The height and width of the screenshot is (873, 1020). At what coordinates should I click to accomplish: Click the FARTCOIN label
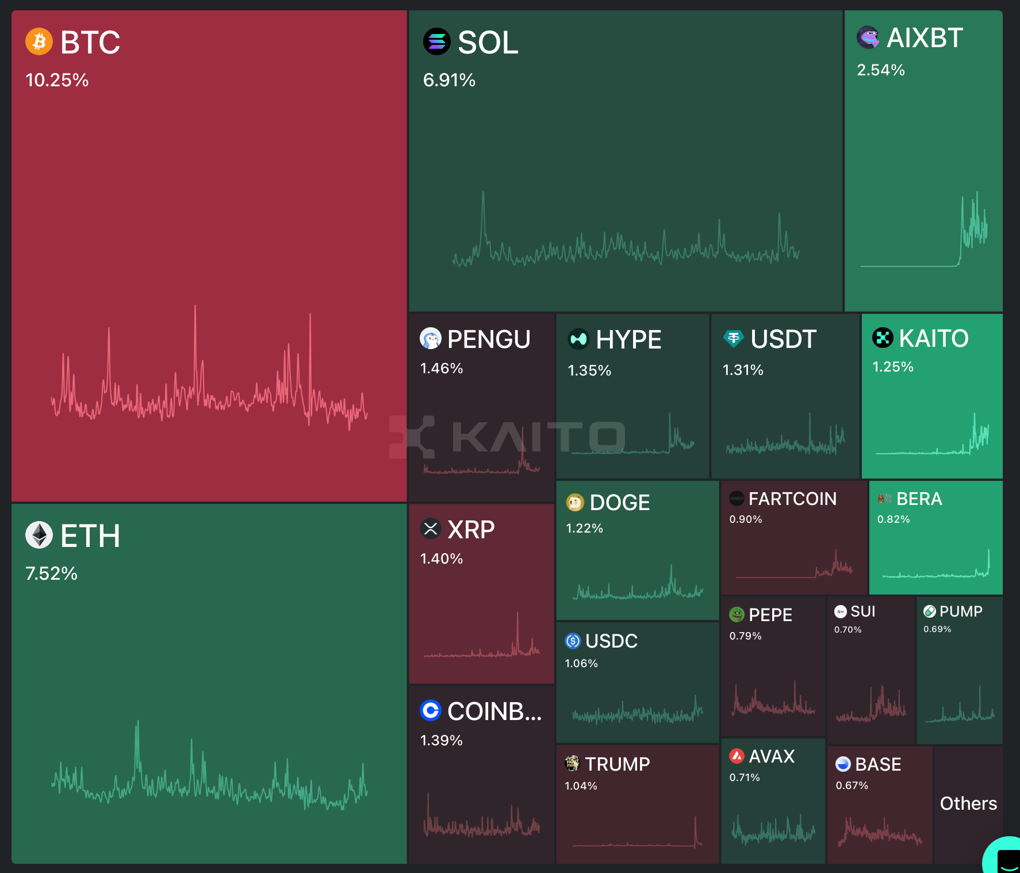(x=792, y=499)
